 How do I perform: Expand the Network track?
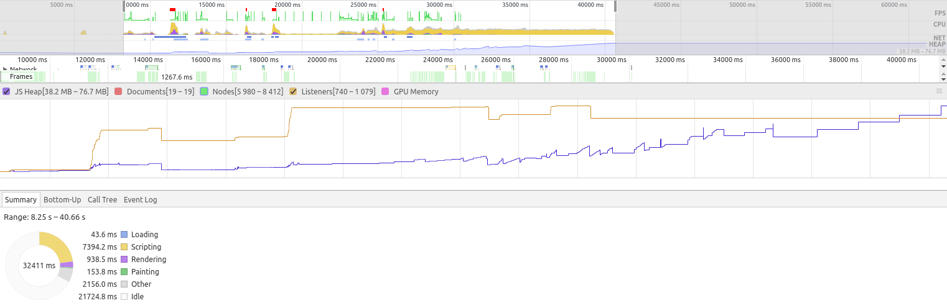coord(6,69)
